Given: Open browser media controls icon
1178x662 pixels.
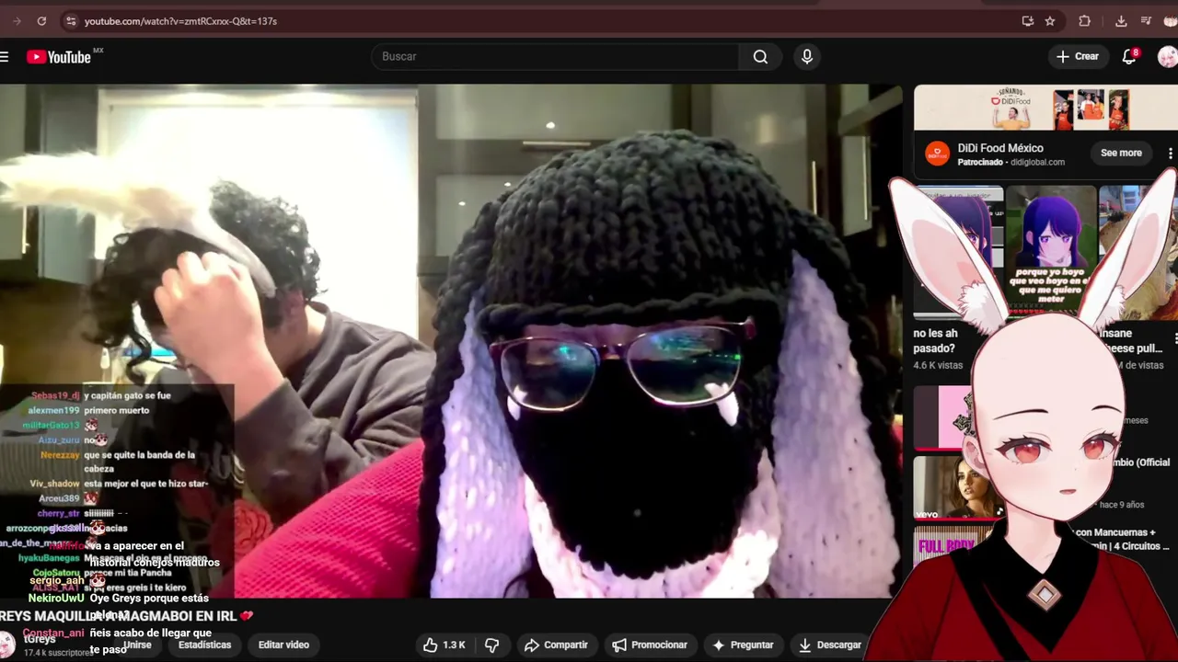Looking at the screenshot, I should coord(1146,20).
